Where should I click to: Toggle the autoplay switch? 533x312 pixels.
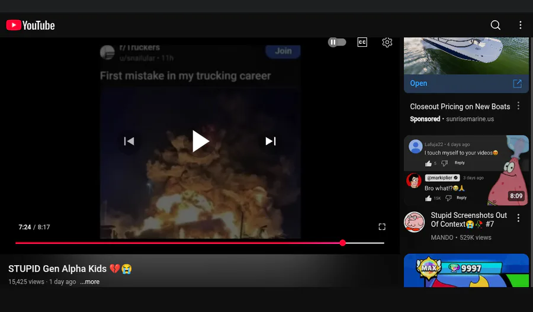tap(337, 42)
